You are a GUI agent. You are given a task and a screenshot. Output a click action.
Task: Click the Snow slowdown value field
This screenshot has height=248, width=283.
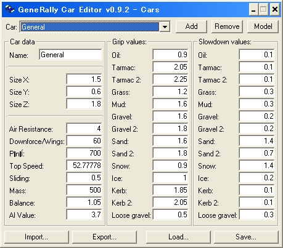click(x=256, y=166)
